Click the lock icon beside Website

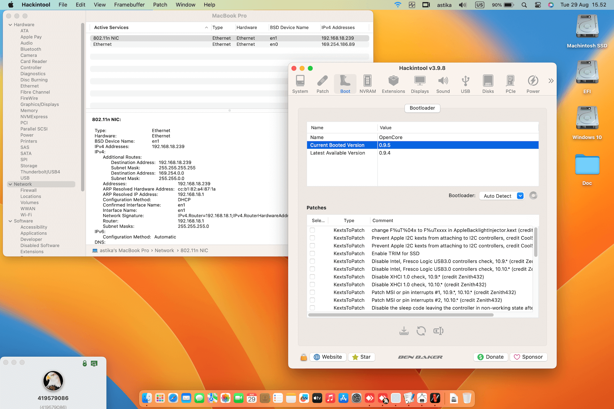pyautogui.click(x=303, y=357)
